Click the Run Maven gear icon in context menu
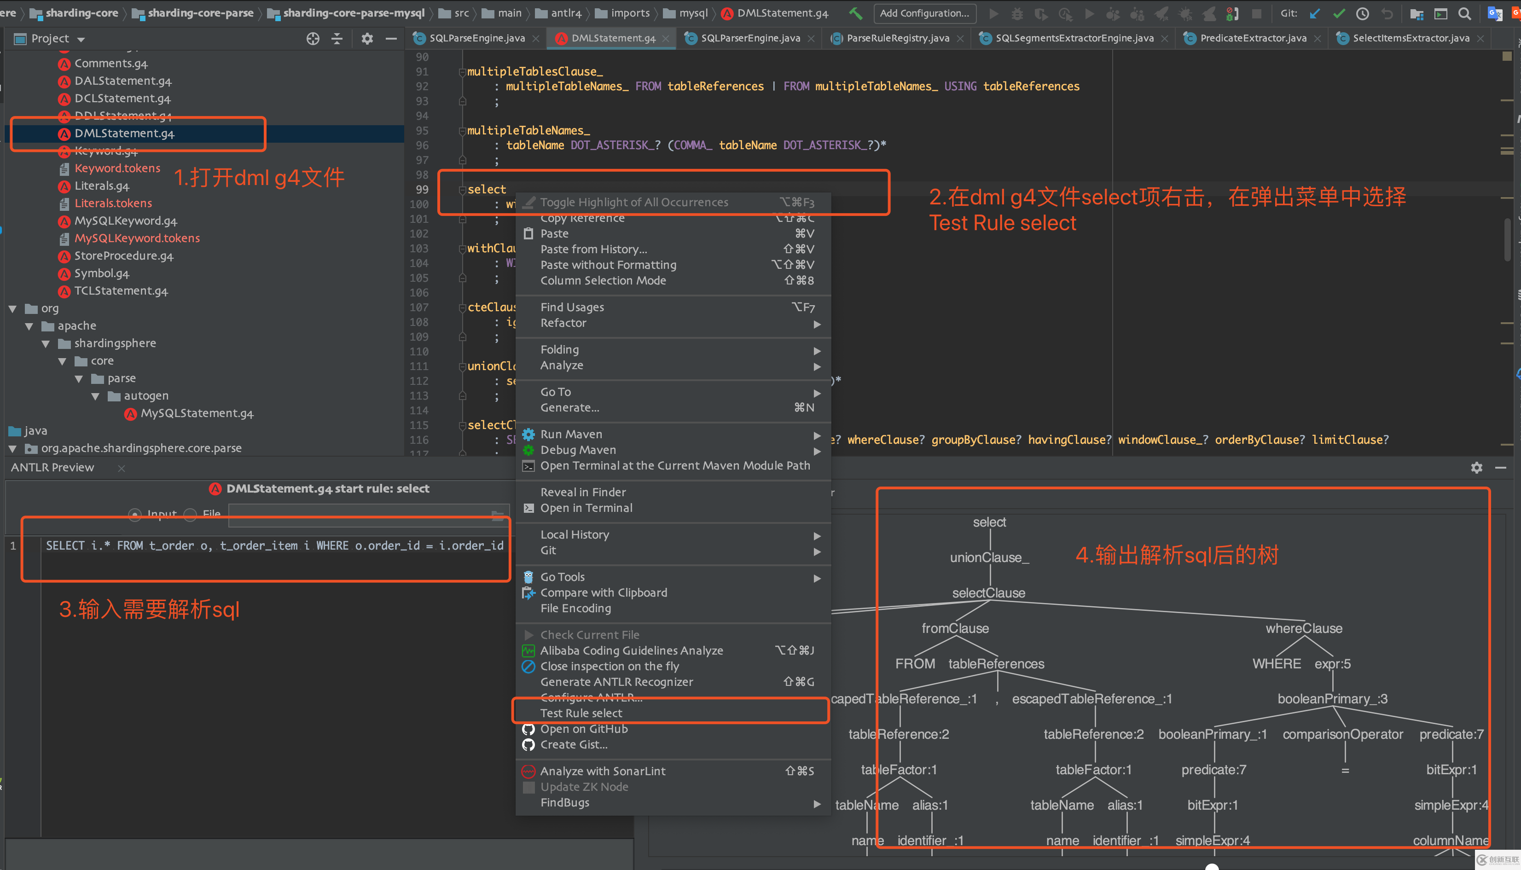 [x=528, y=435]
